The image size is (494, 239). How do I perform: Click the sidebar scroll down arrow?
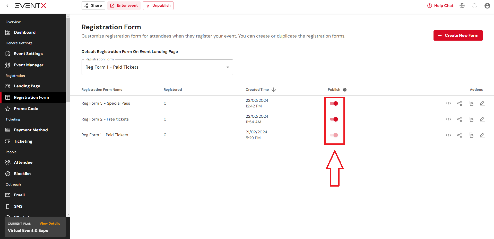click(x=68, y=214)
